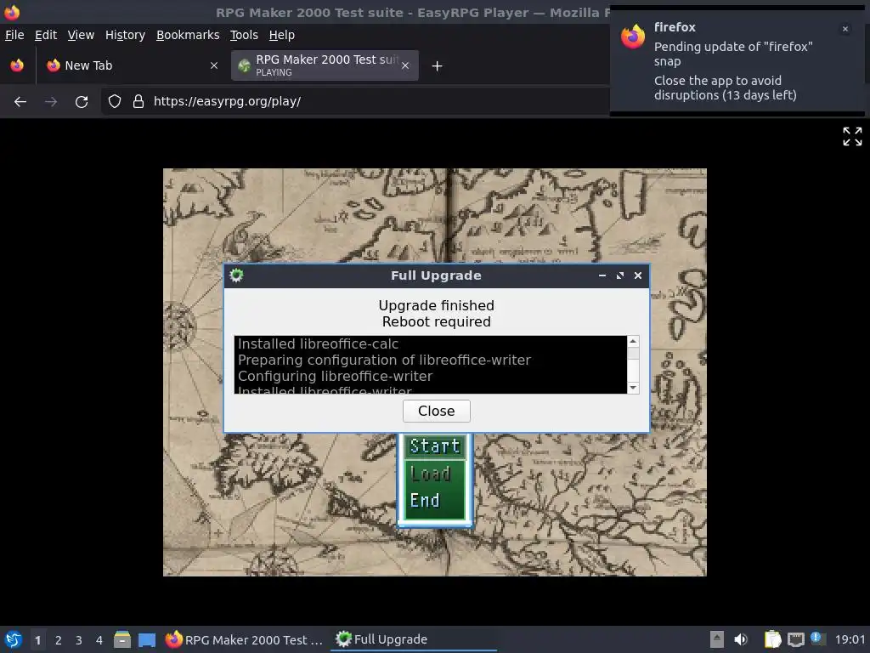Select 'Preparing configuration of libreoffice-writer' line
Screen dimensions: 870x653
point(384,360)
